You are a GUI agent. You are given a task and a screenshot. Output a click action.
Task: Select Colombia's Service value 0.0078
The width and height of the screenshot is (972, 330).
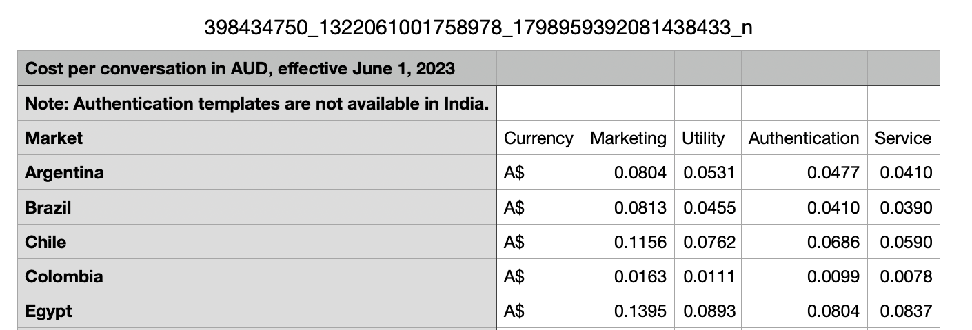tap(906, 276)
